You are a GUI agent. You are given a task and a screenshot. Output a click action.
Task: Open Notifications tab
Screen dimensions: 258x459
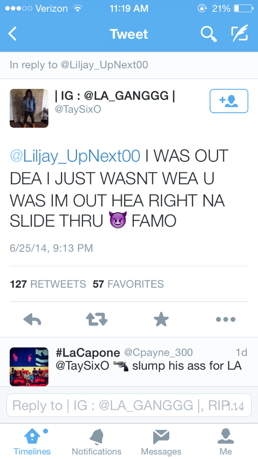pos(97,442)
